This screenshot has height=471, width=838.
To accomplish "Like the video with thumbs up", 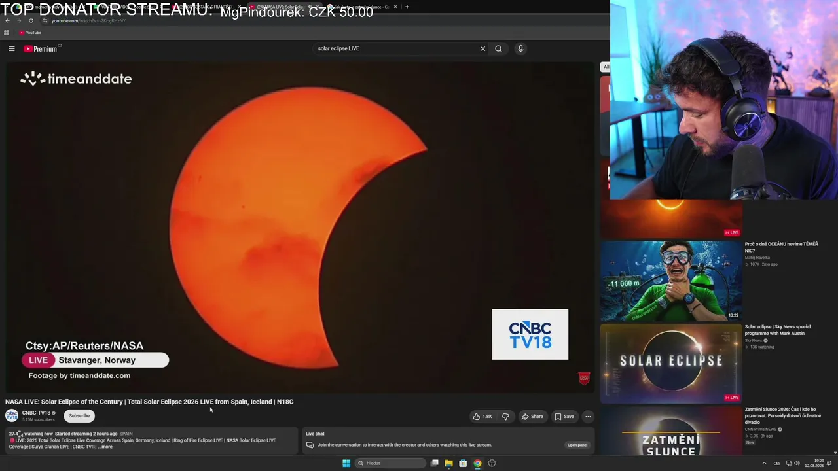I will click(x=483, y=417).
